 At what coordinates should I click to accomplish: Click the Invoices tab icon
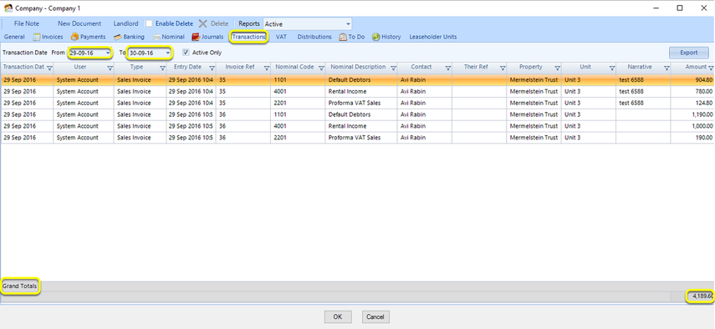37,37
